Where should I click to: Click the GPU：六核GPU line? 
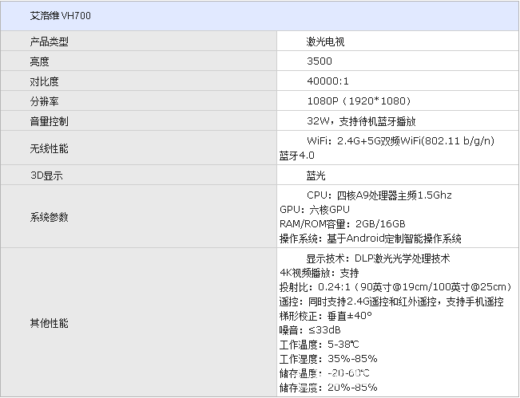315,210
